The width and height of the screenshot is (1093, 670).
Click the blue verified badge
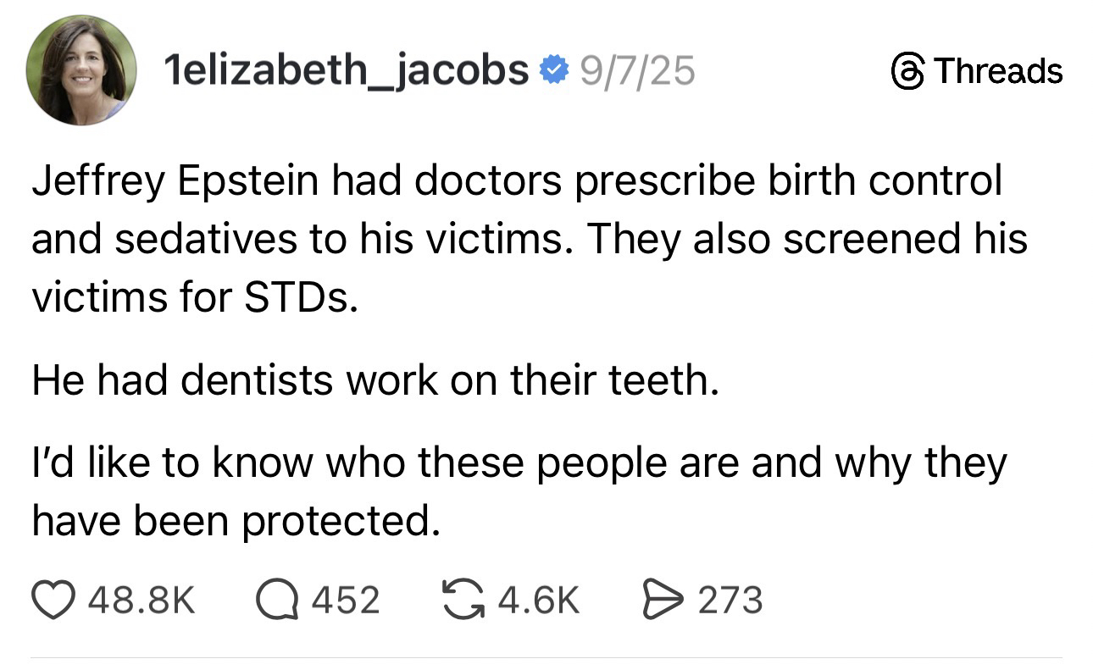553,71
